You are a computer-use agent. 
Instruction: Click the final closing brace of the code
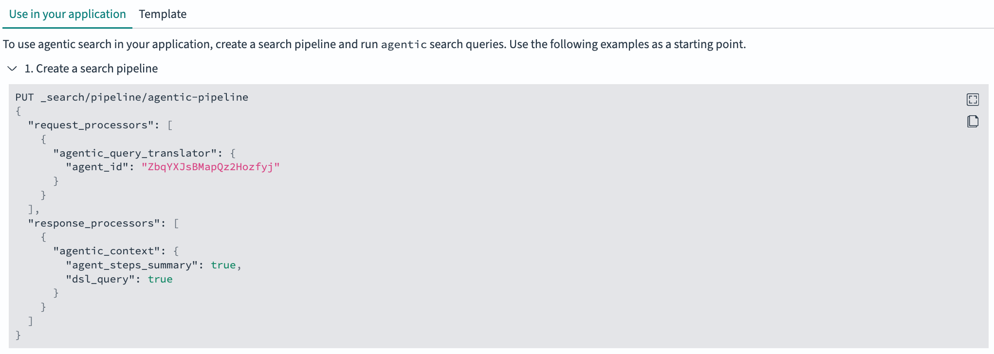pyautogui.click(x=18, y=335)
